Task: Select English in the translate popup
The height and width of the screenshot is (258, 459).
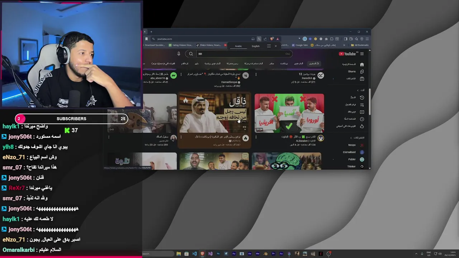Action: pos(256,46)
